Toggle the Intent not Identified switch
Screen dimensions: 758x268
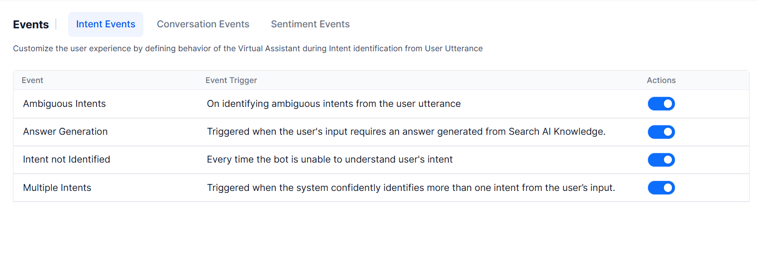point(661,160)
